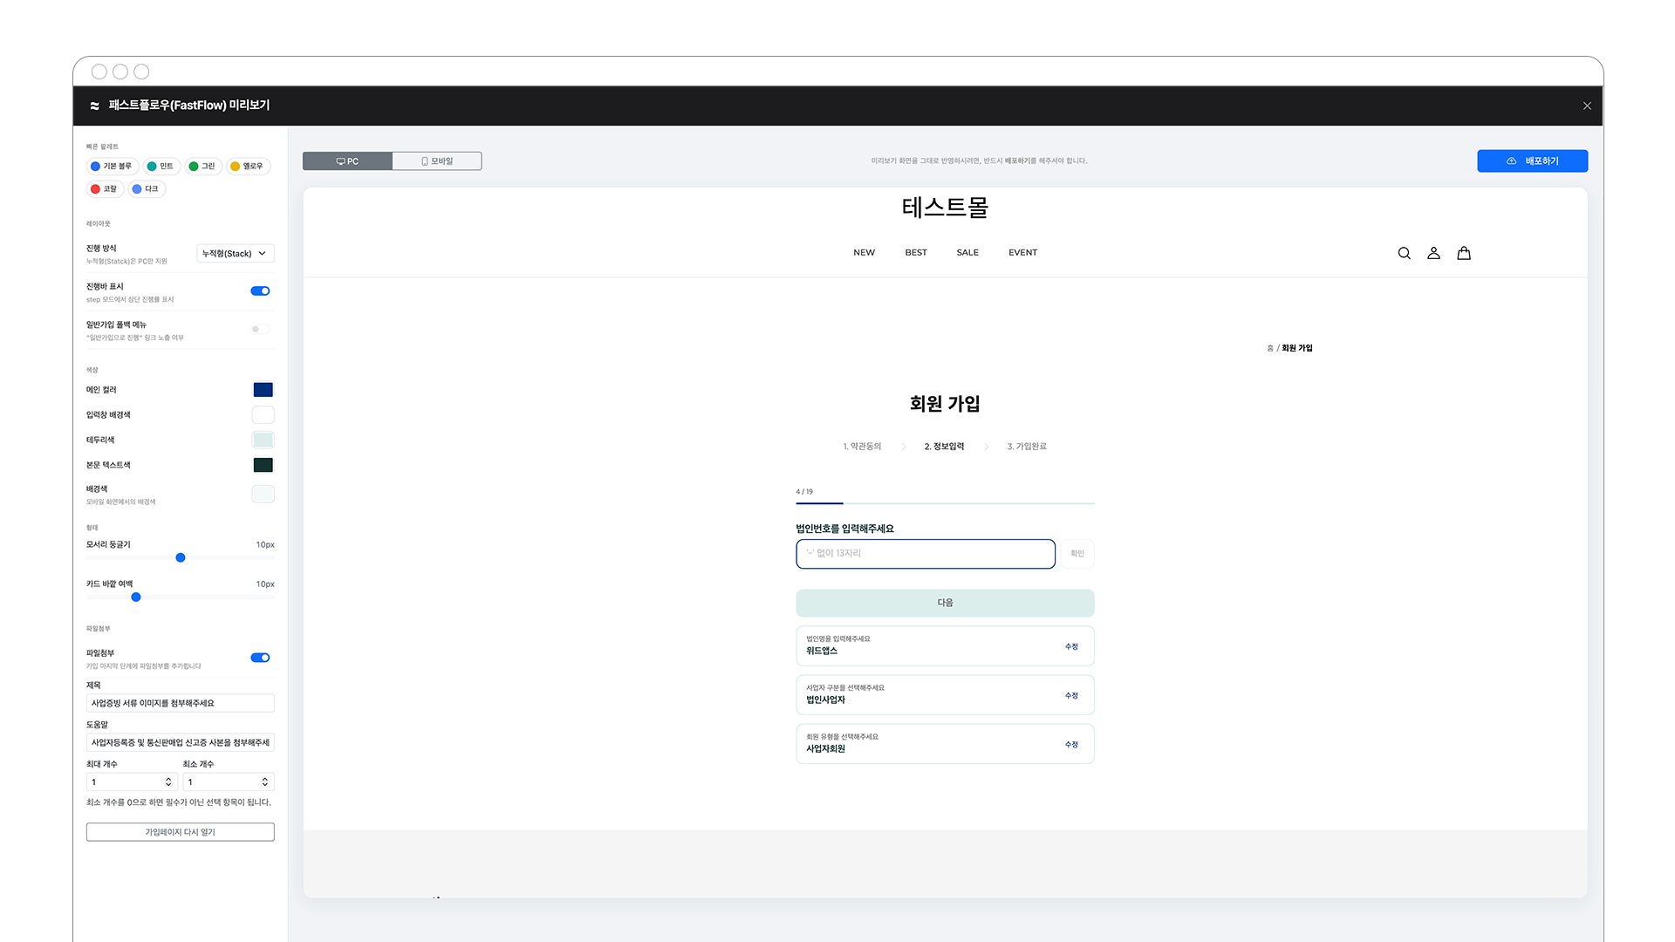Open the 테두리색 color swatch

[x=263, y=440]
